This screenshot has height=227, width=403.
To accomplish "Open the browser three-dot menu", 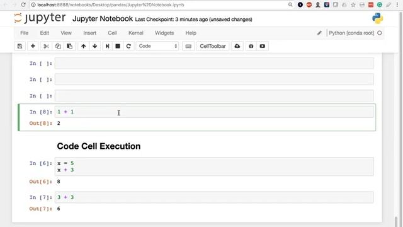I will pos(397,4).
